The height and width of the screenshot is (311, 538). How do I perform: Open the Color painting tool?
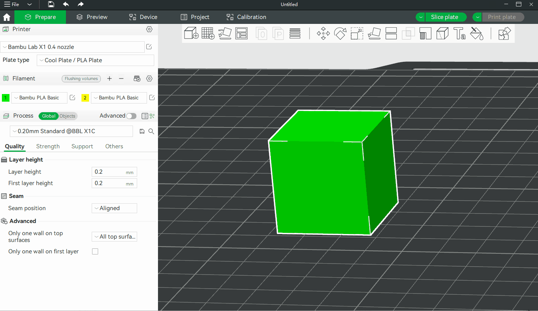tap(477, 33)
